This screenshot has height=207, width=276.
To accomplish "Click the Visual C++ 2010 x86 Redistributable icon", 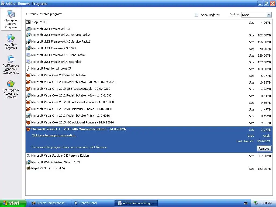I will coord(28,89).
